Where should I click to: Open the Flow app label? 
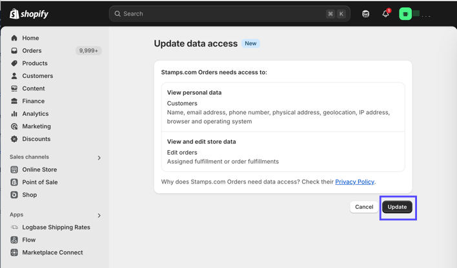point(29,240)
